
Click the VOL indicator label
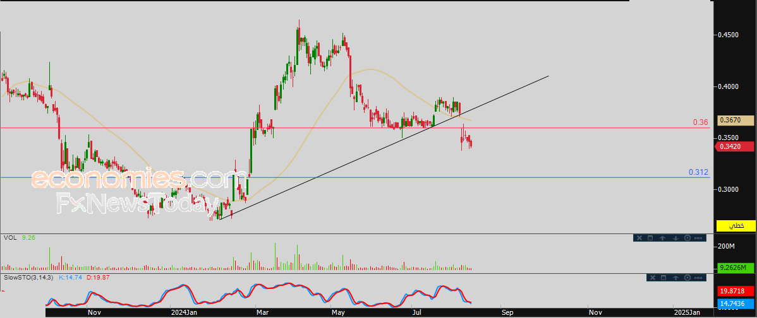click(9, 237)
